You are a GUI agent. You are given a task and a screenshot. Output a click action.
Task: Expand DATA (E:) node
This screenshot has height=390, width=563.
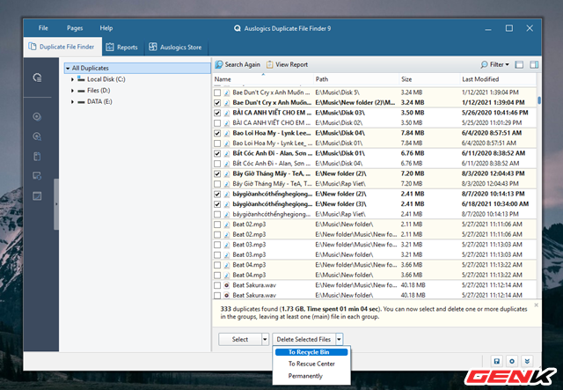[72, 102]
